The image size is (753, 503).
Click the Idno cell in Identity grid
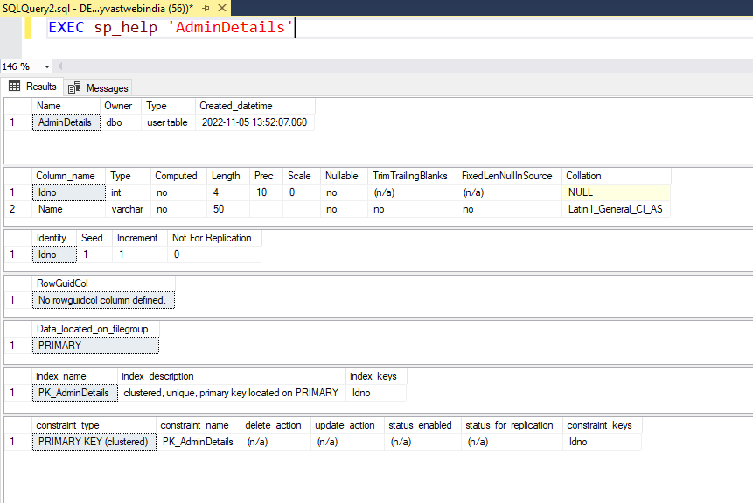[53, 255]
